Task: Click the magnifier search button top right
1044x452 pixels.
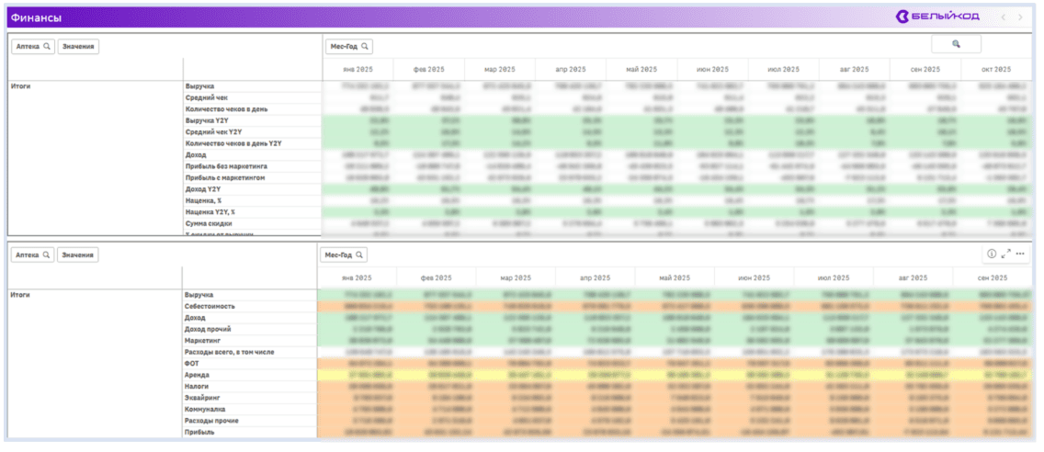Action: point(956,44)
